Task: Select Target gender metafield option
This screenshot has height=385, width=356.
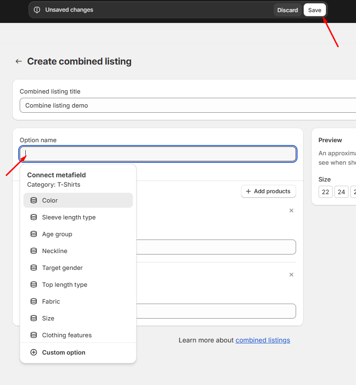Action: pos(62,268)
